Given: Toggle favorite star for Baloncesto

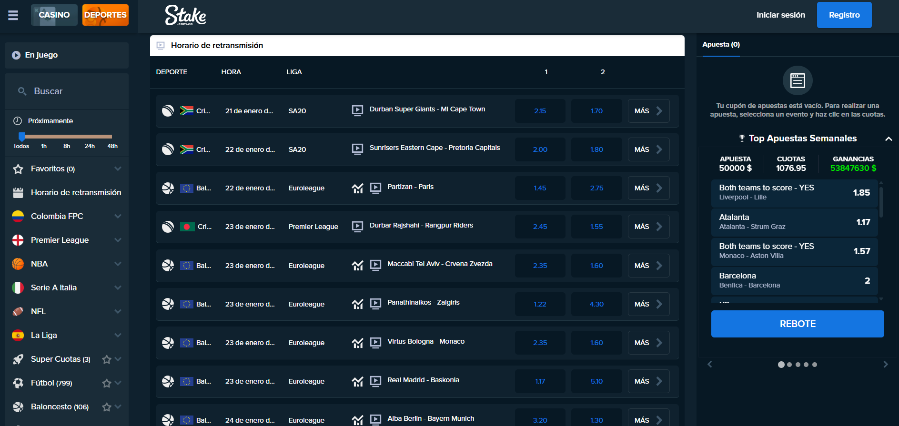Looking at the screenshot, I should click(x=107, y=407).
